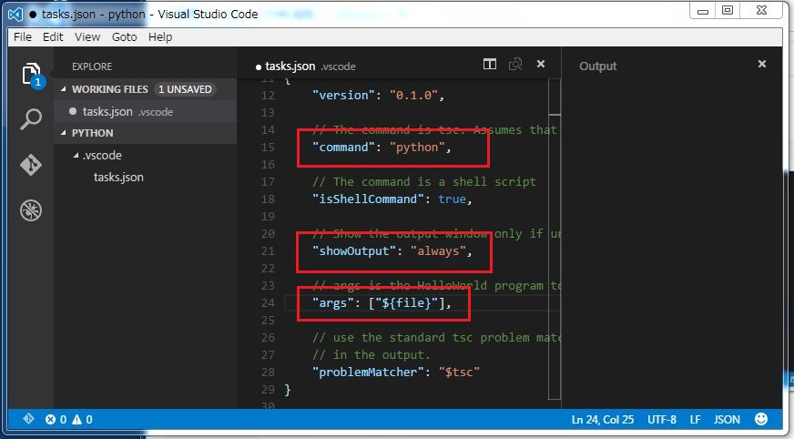Click the comment 'The command is a shell script'
Screen dimensions: 794x439
pos(423,182)
